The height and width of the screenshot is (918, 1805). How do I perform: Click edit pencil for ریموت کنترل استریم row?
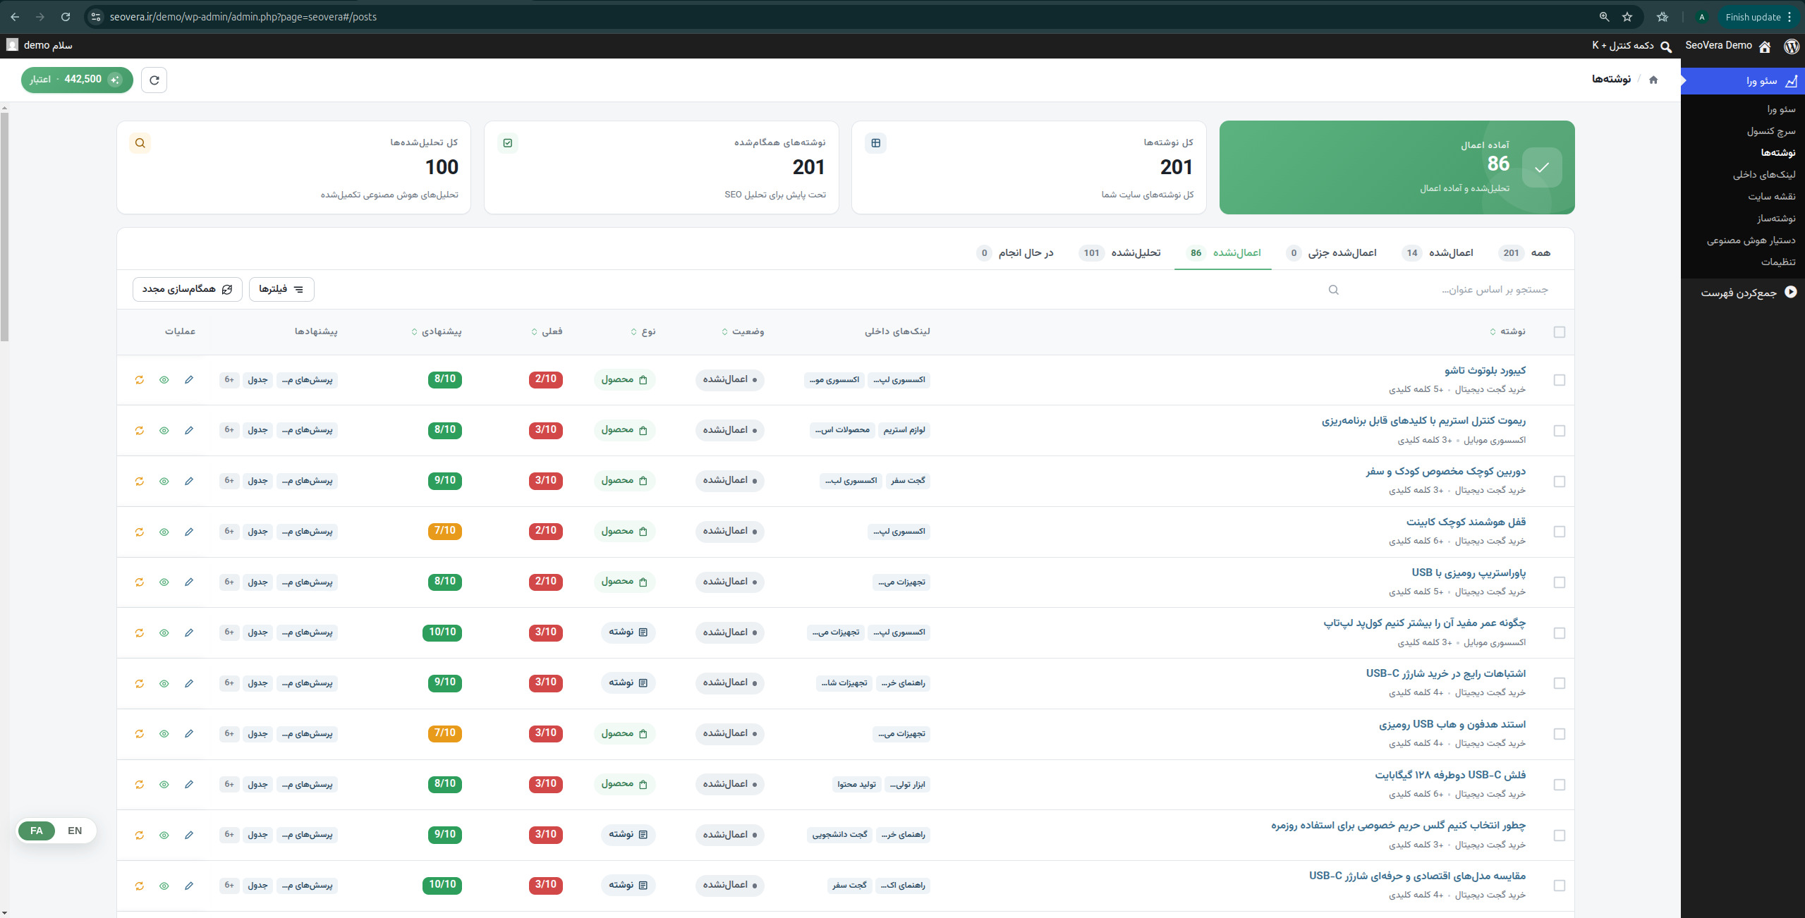click(188, 430)
